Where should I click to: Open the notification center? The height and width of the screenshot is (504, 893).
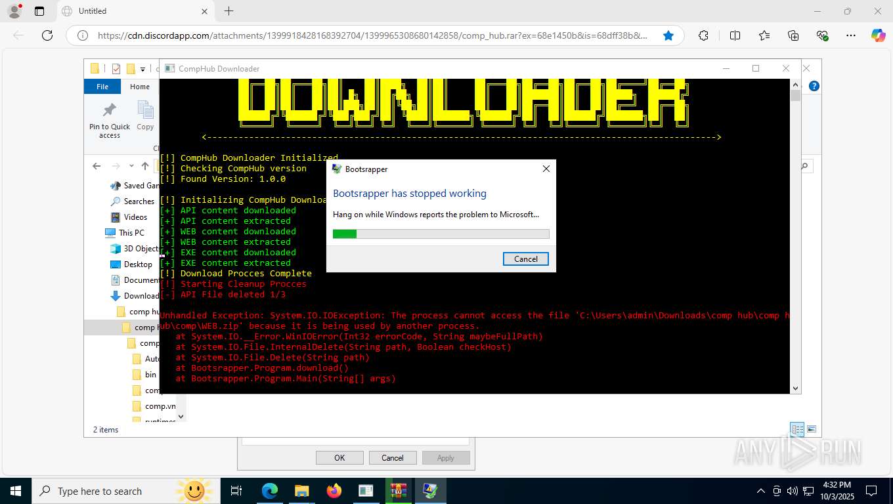click(x=871, y=491)
